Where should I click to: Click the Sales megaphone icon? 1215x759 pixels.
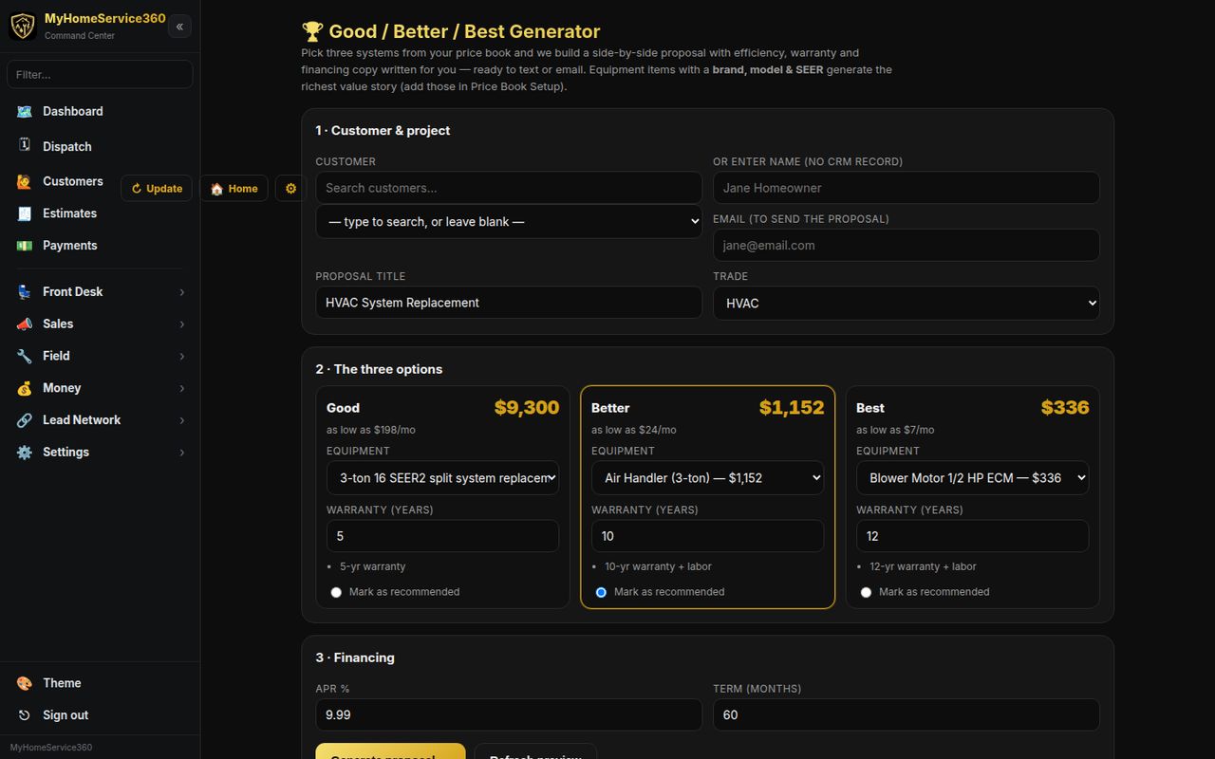click(25, 324)
